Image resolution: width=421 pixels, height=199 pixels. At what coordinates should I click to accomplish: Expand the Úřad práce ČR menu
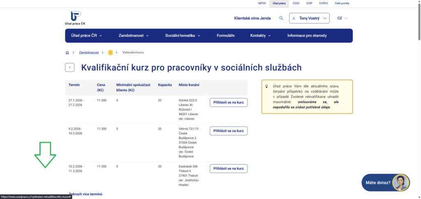[86, 36]
